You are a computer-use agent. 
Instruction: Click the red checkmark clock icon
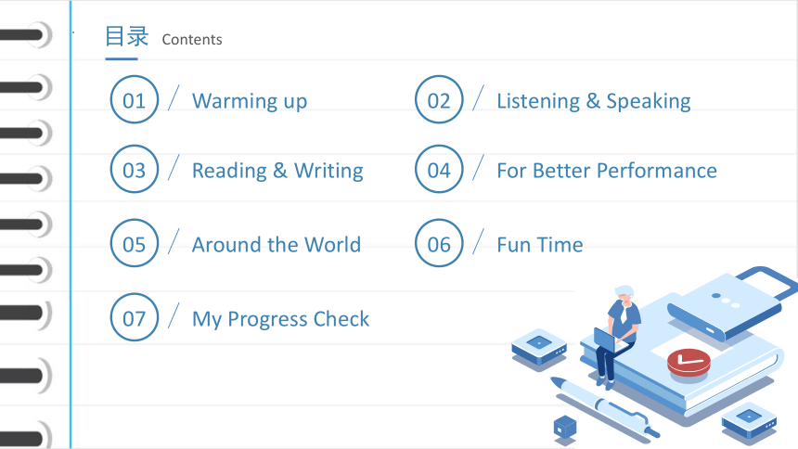click(689, 363)
